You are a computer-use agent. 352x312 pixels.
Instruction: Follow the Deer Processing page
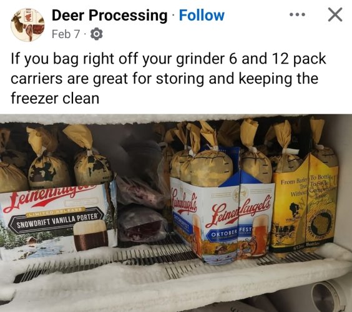(x=202, y=15)
